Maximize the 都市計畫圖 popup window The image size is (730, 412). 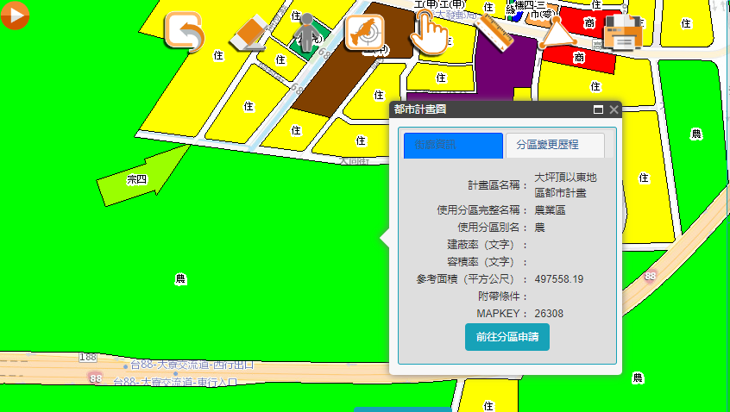click(598, 109)
